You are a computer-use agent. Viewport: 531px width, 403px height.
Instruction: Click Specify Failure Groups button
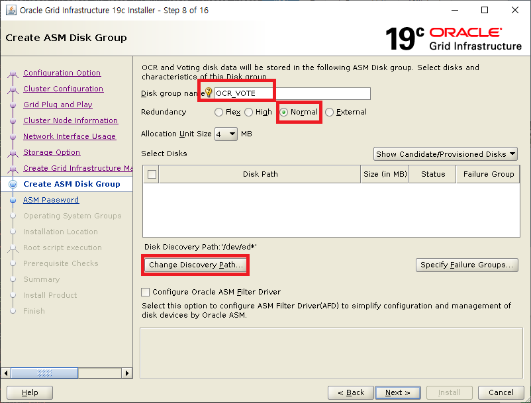467,265
